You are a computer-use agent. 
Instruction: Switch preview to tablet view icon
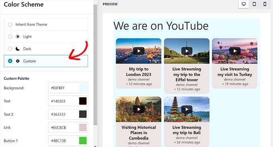(254, 4)
